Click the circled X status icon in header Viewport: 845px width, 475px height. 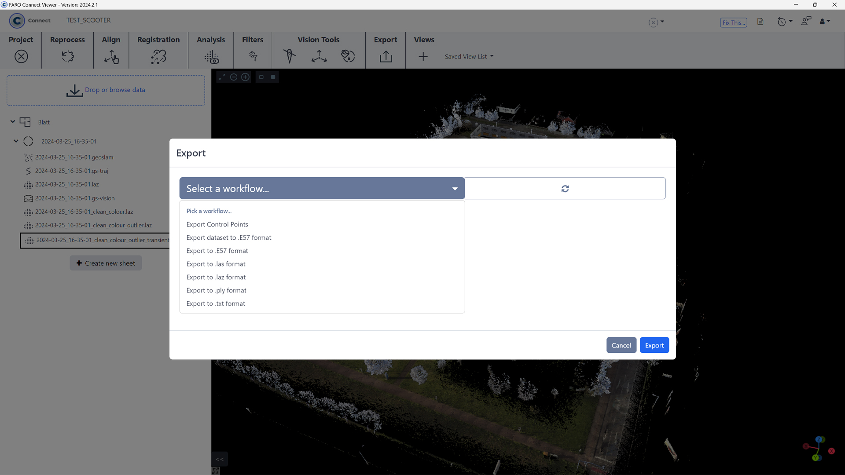click(x=653, y=22)
